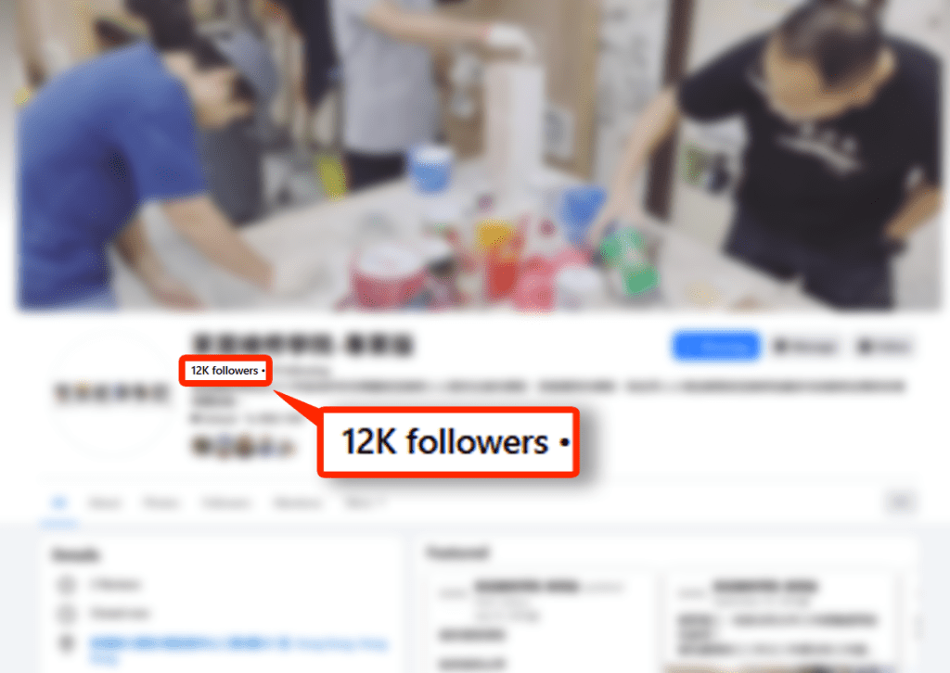Click the 12K followers link
Image resolution: width=950 pixels, height=673 pixels.
pos(225,371)
